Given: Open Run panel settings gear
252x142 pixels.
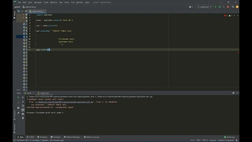Looking at the screenshot, I should pos(233,93).
